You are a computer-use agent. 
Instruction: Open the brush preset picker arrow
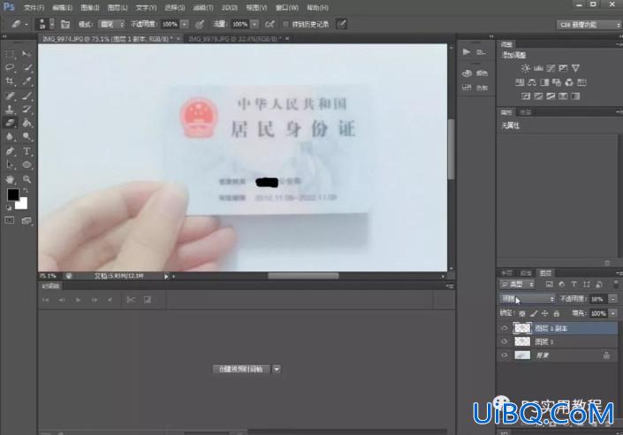coord(51,24)
